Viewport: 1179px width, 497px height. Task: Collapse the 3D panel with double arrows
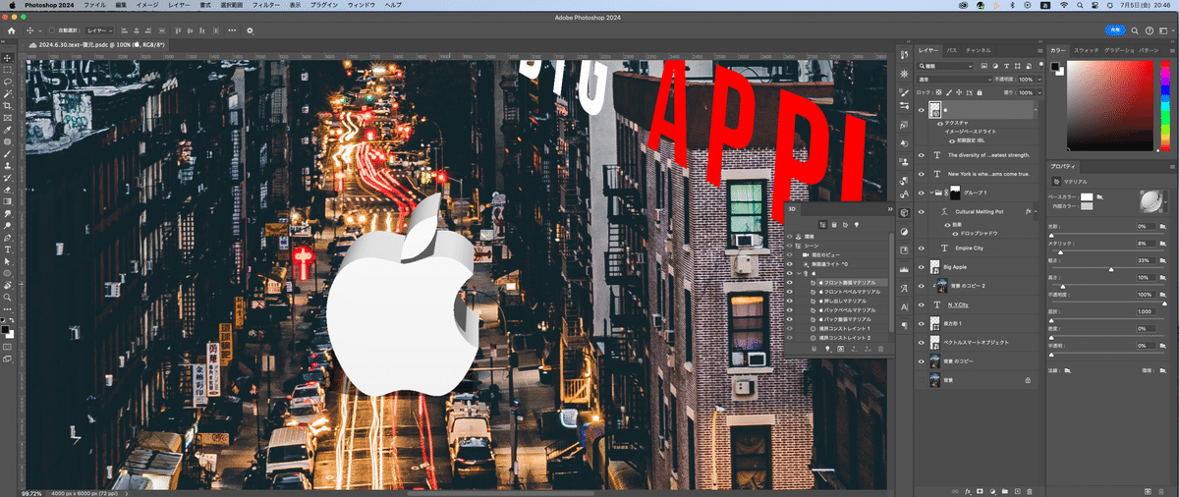coord(888,209)
